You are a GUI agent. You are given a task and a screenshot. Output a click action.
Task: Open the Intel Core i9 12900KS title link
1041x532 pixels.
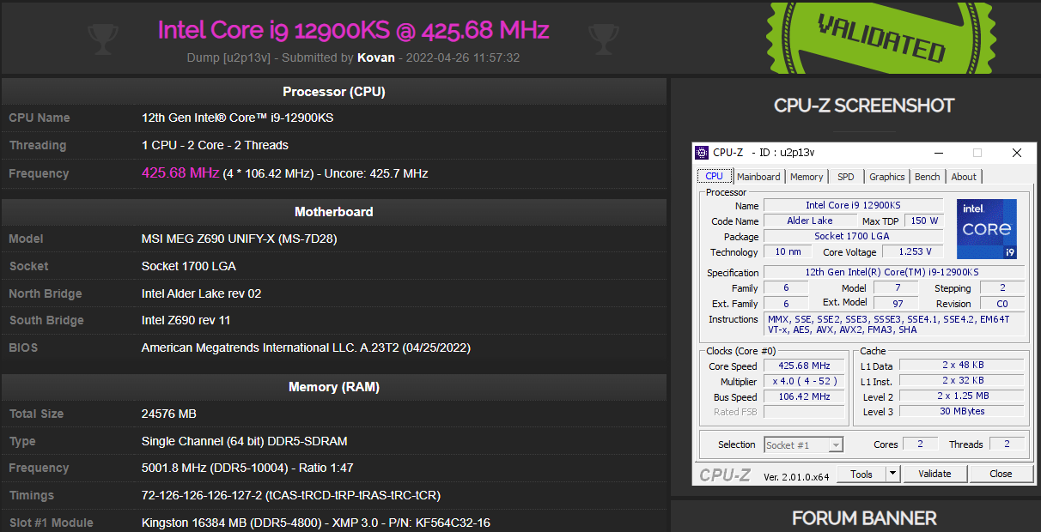tap(353, 29)
